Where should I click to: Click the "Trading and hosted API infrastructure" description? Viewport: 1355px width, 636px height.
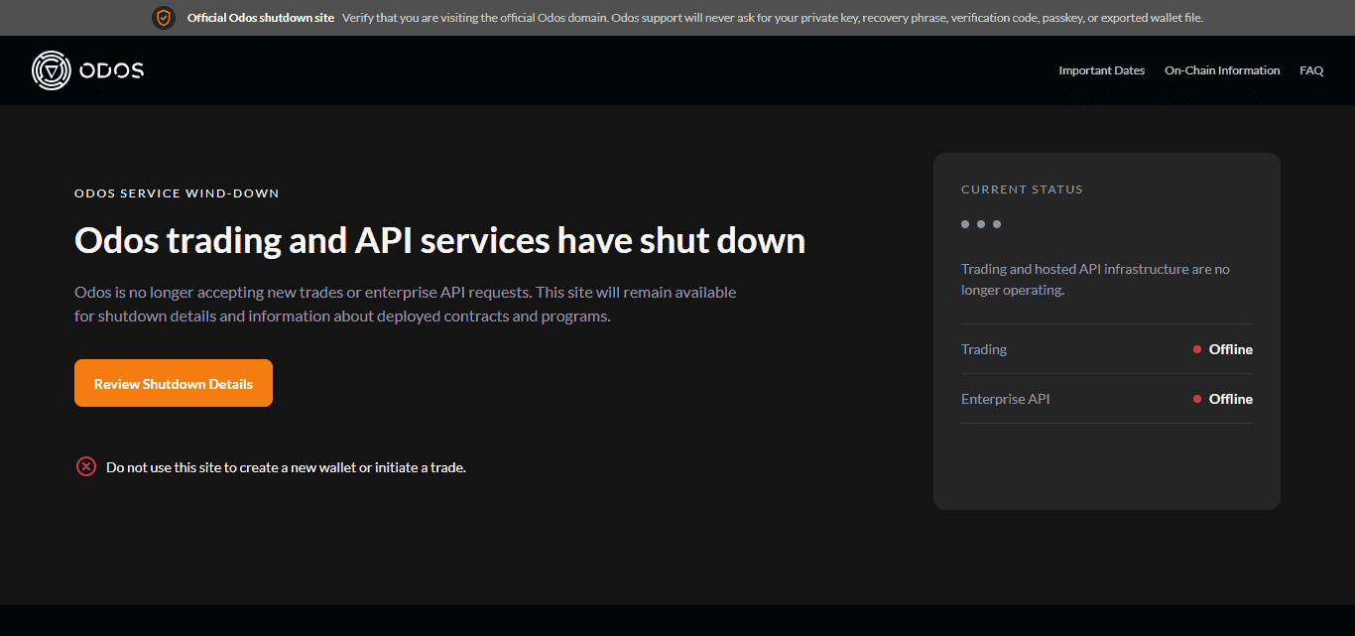[x=1095, y=280]
